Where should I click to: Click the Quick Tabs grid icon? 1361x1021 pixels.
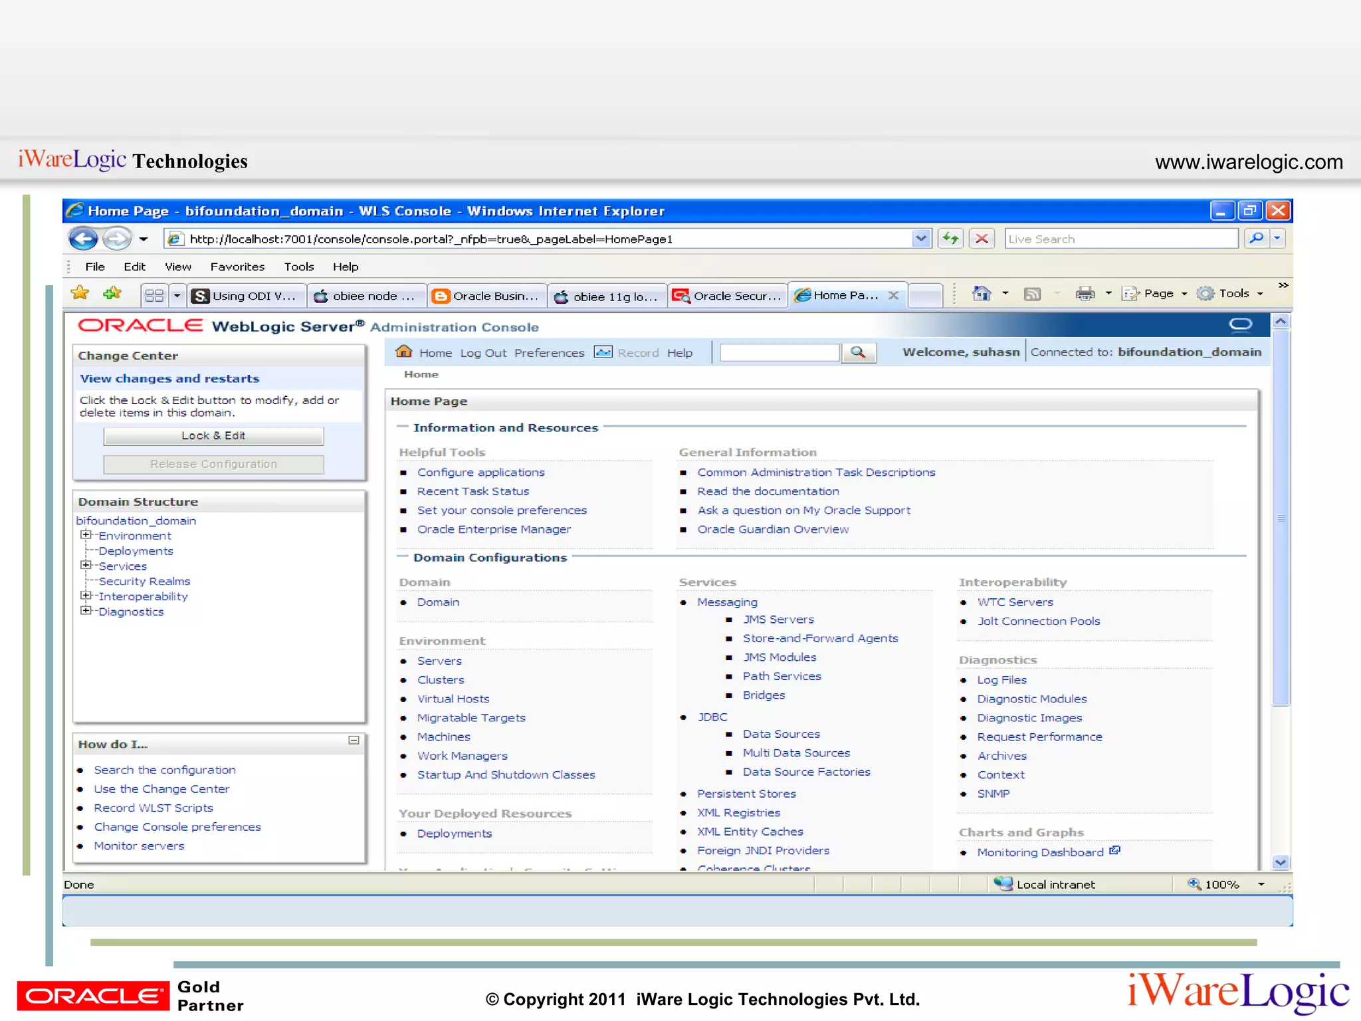154,296
